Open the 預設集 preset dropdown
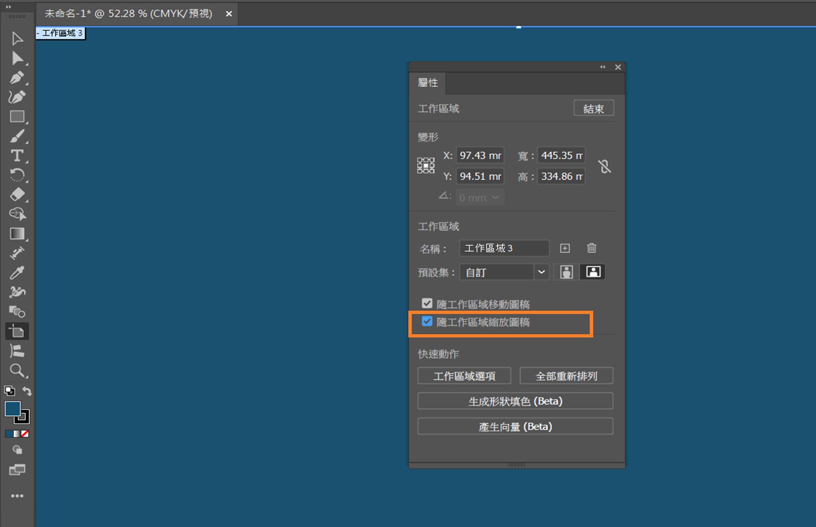The width and height of the screenshot is (816, 527). pos(541,272)
